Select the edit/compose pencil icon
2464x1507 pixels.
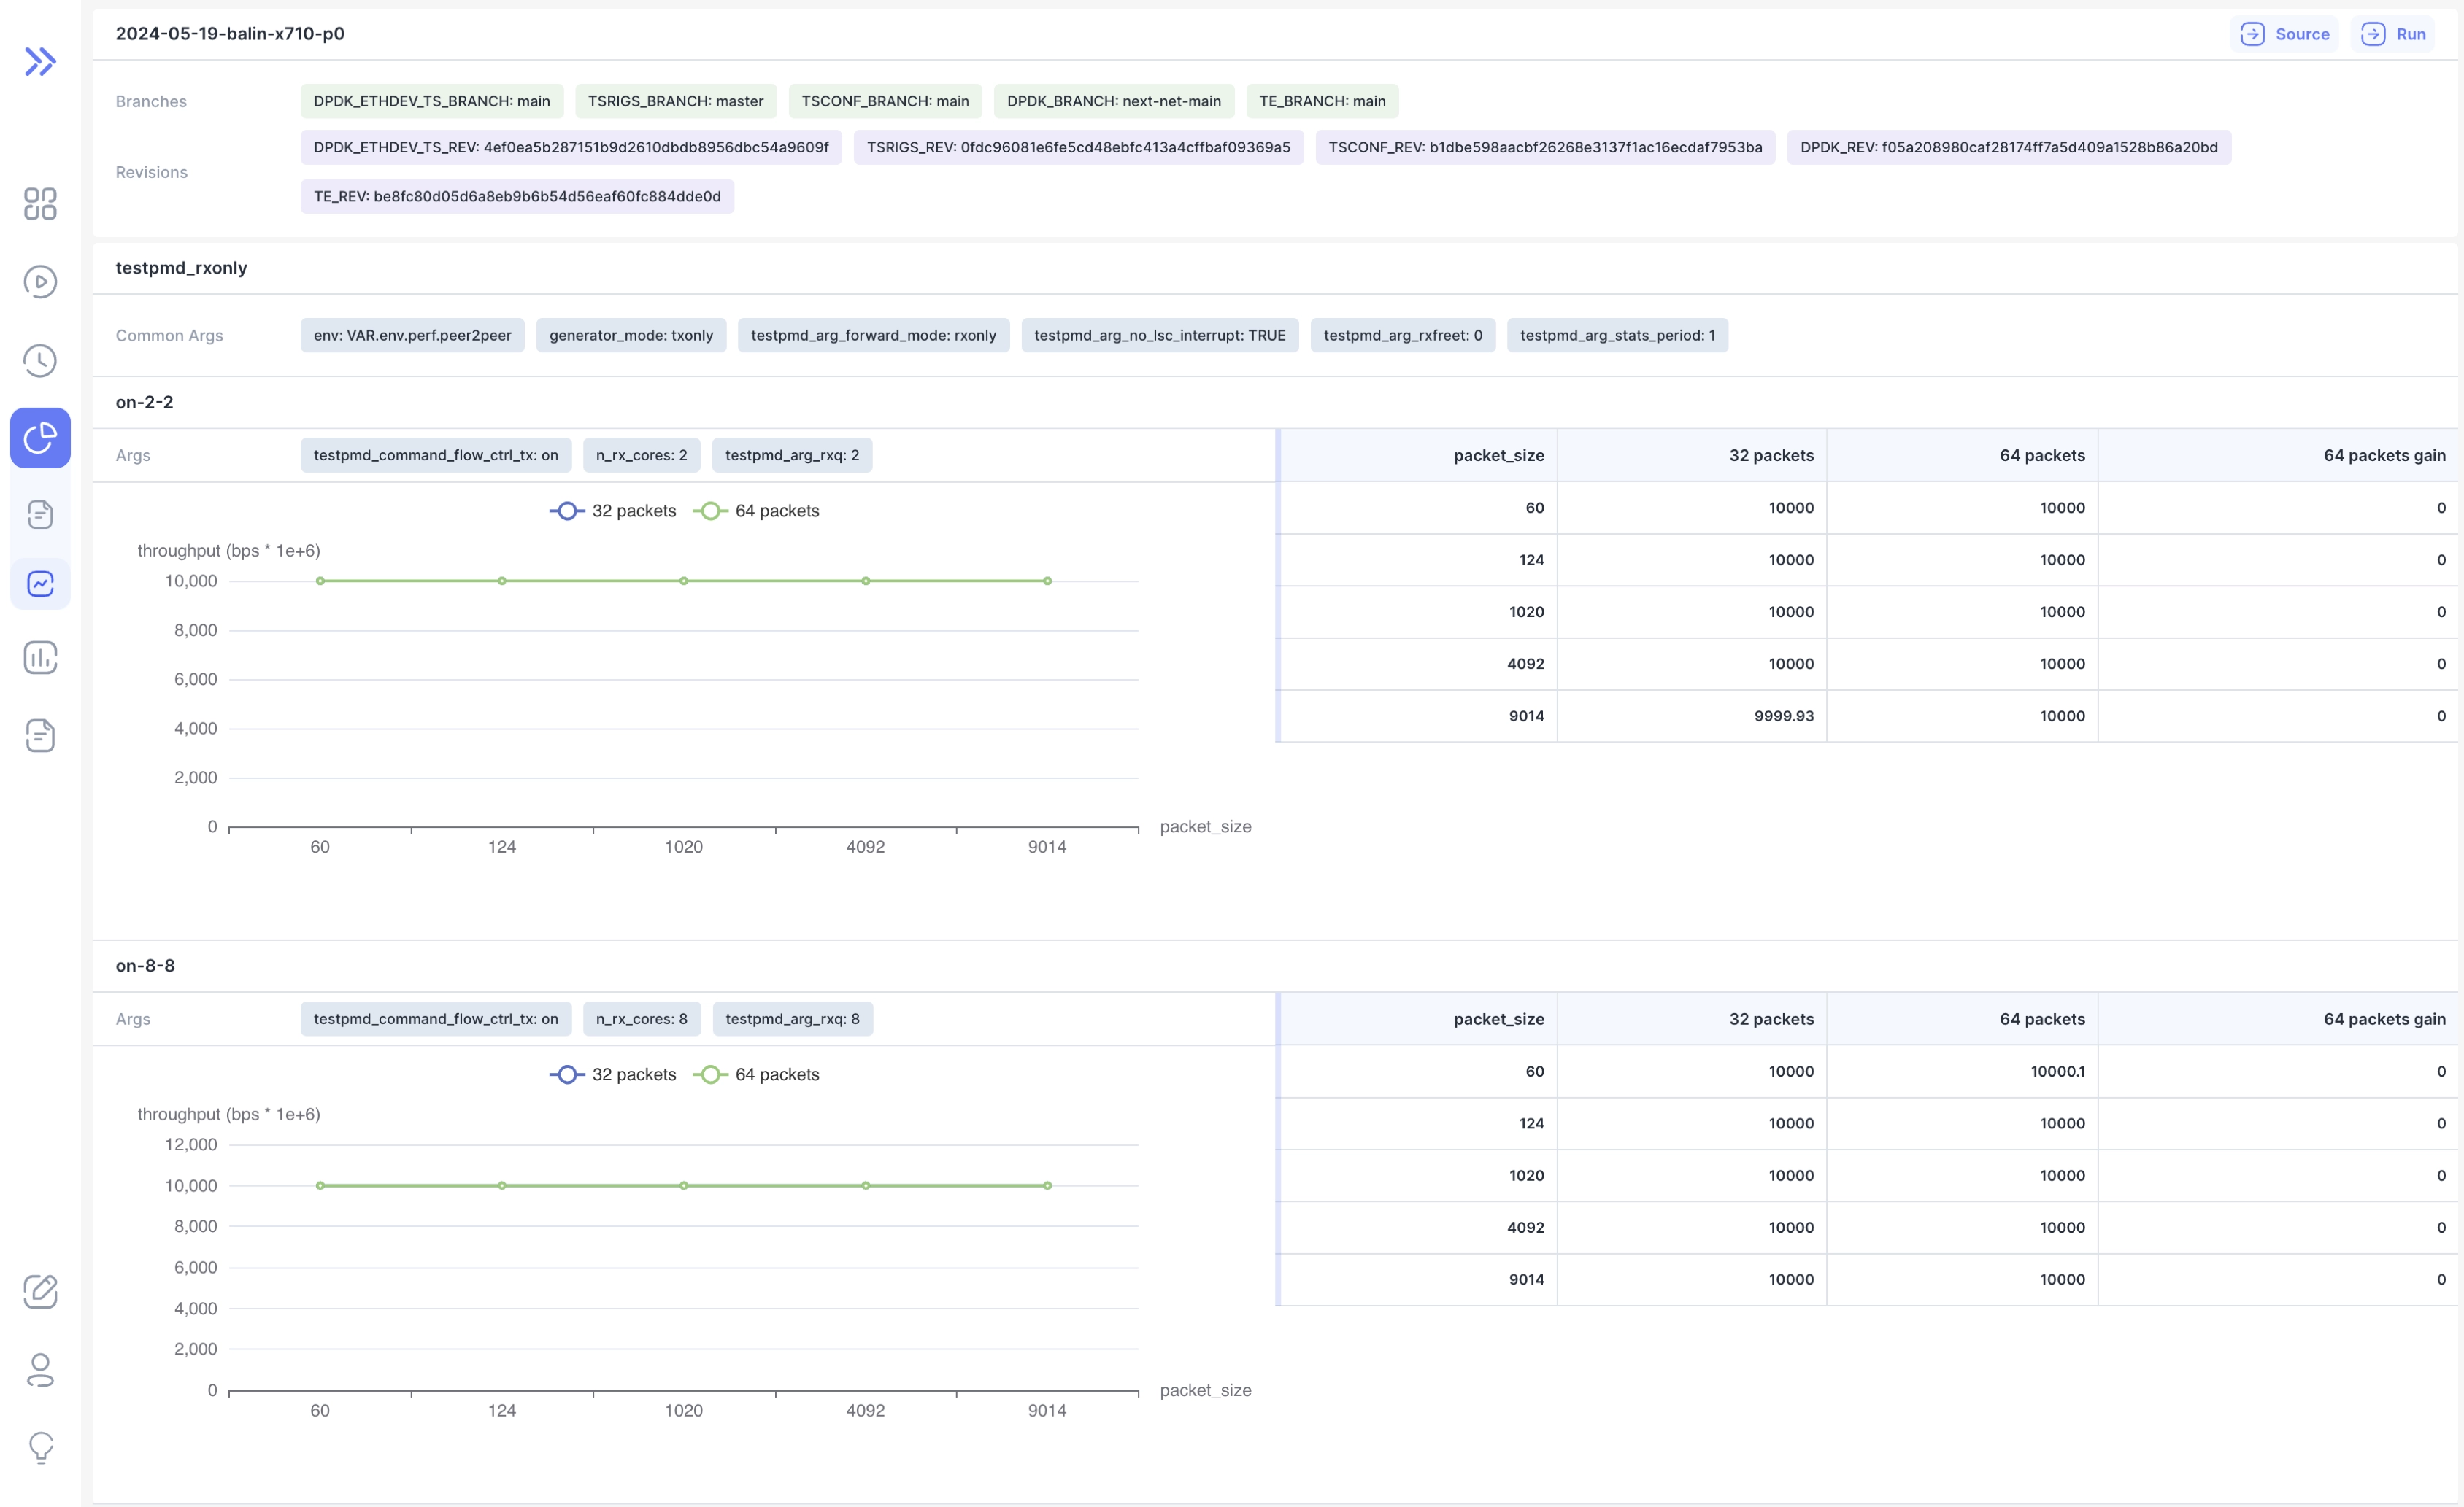tap(40, 1291)
